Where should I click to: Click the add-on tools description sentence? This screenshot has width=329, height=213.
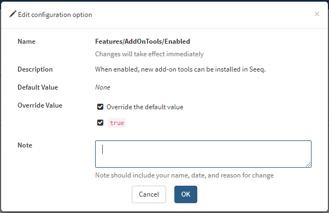(180, 69)
